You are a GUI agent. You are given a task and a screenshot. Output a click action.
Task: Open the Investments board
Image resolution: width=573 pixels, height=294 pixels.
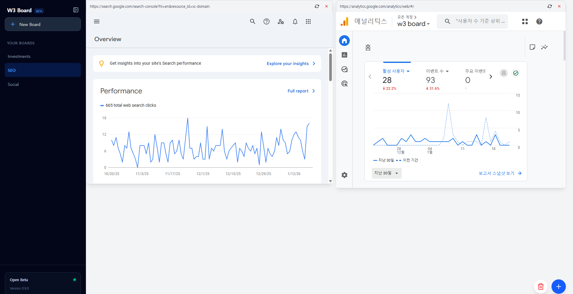point(19,56)
